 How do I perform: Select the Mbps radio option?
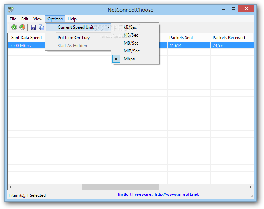pos(135,59)
